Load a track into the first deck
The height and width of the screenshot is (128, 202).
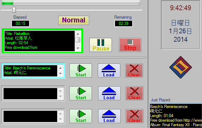tap(109, 70)
